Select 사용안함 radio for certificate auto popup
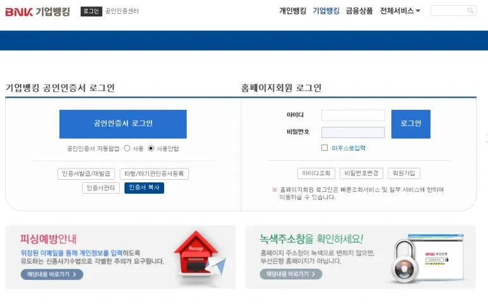 tap(151, 148)
